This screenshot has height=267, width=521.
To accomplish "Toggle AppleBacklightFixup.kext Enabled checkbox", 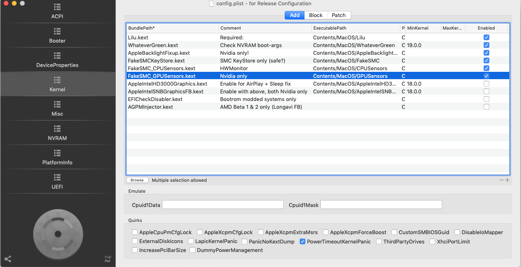I will tap(486, 53).
